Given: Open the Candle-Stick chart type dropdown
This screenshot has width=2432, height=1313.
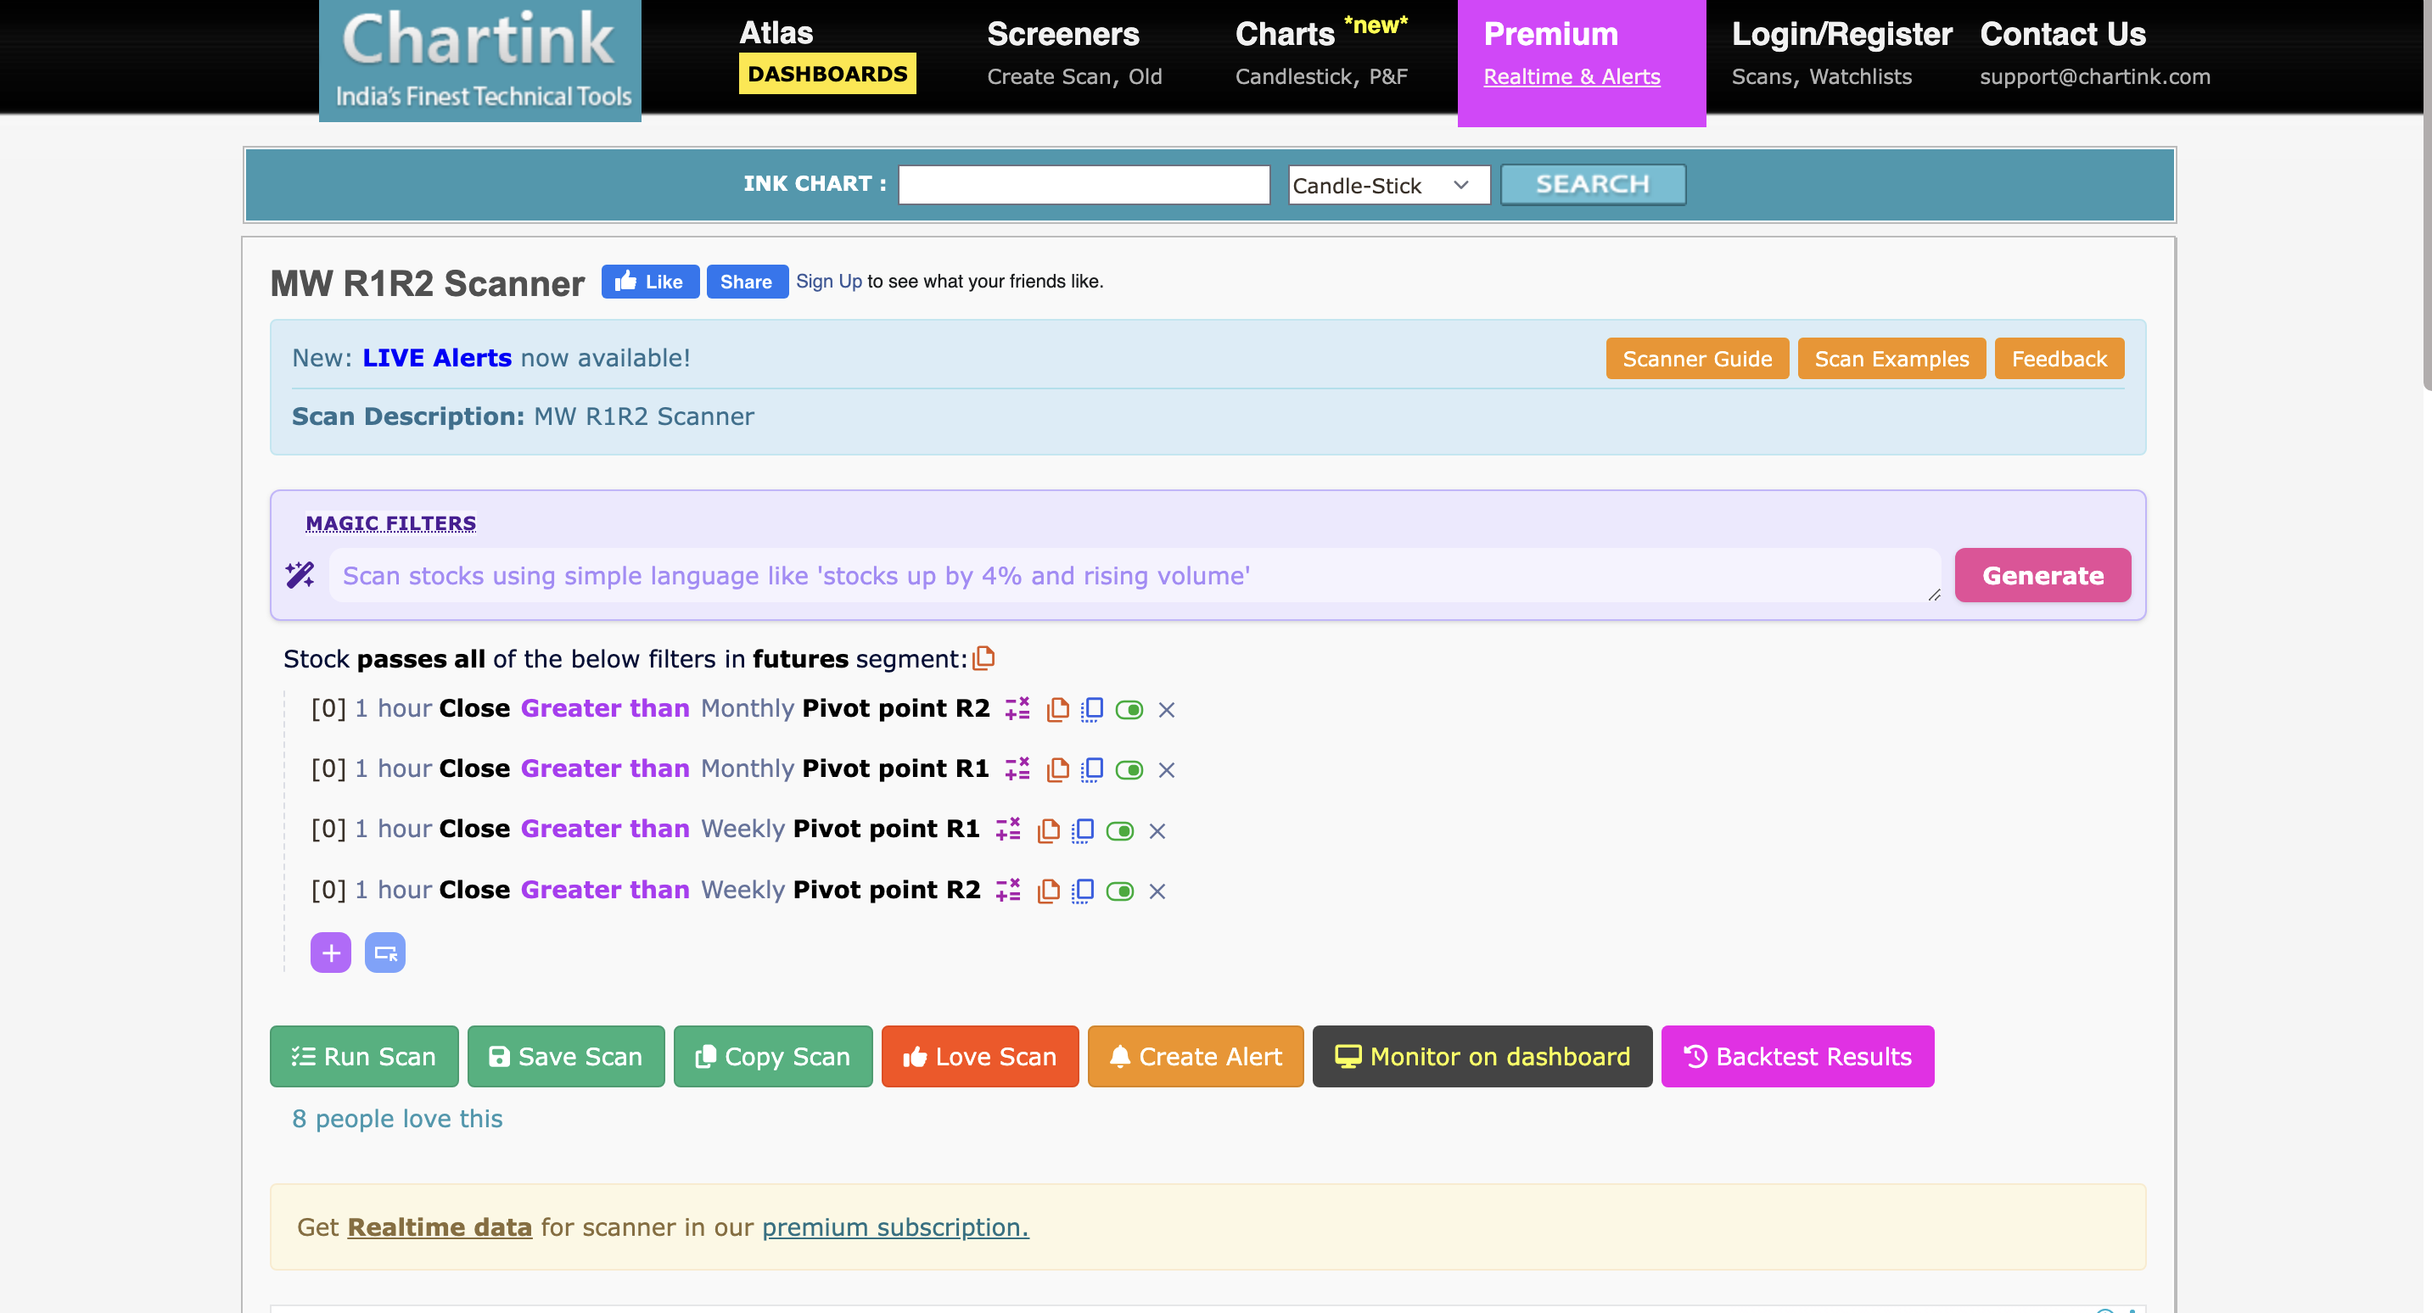Looking at the screenshot, I should (1389, 185).
